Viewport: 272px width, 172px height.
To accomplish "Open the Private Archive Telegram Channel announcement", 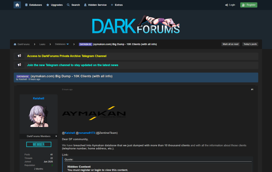I will tap(66, 56).
